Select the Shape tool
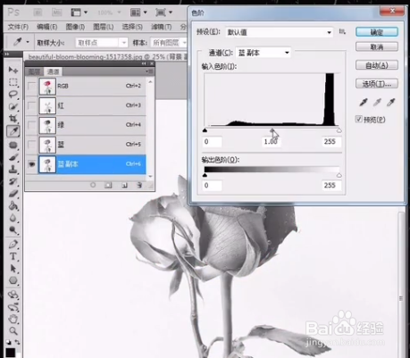 (13, 280)
